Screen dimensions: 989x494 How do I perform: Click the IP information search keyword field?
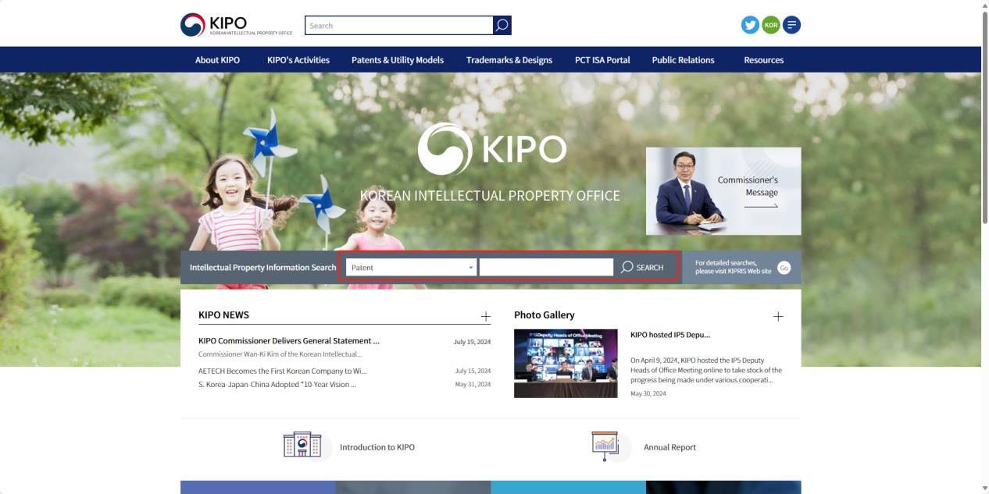click(x=546, y=268)
